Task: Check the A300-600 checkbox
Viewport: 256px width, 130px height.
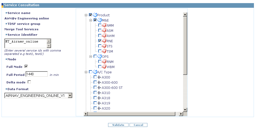Action: (95, 82)
